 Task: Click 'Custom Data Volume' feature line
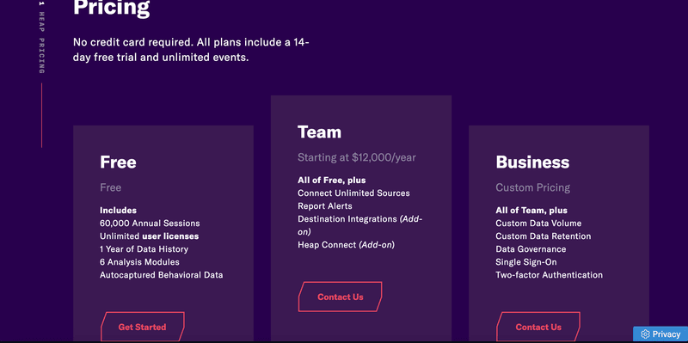point(538,224)
